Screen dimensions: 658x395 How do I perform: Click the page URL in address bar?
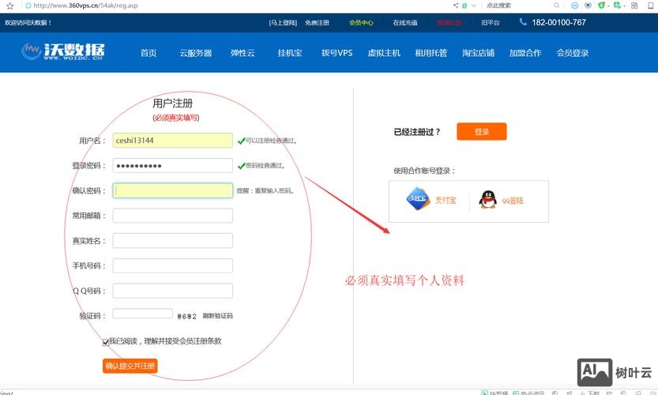pyautogui.click(x=85, y=6)
